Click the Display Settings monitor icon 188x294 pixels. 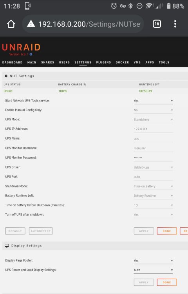point(7,246)
